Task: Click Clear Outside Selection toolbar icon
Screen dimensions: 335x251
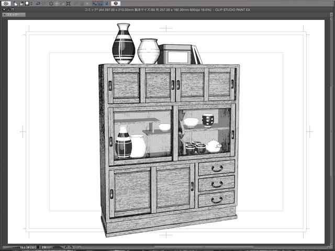Action: [57, 4]
